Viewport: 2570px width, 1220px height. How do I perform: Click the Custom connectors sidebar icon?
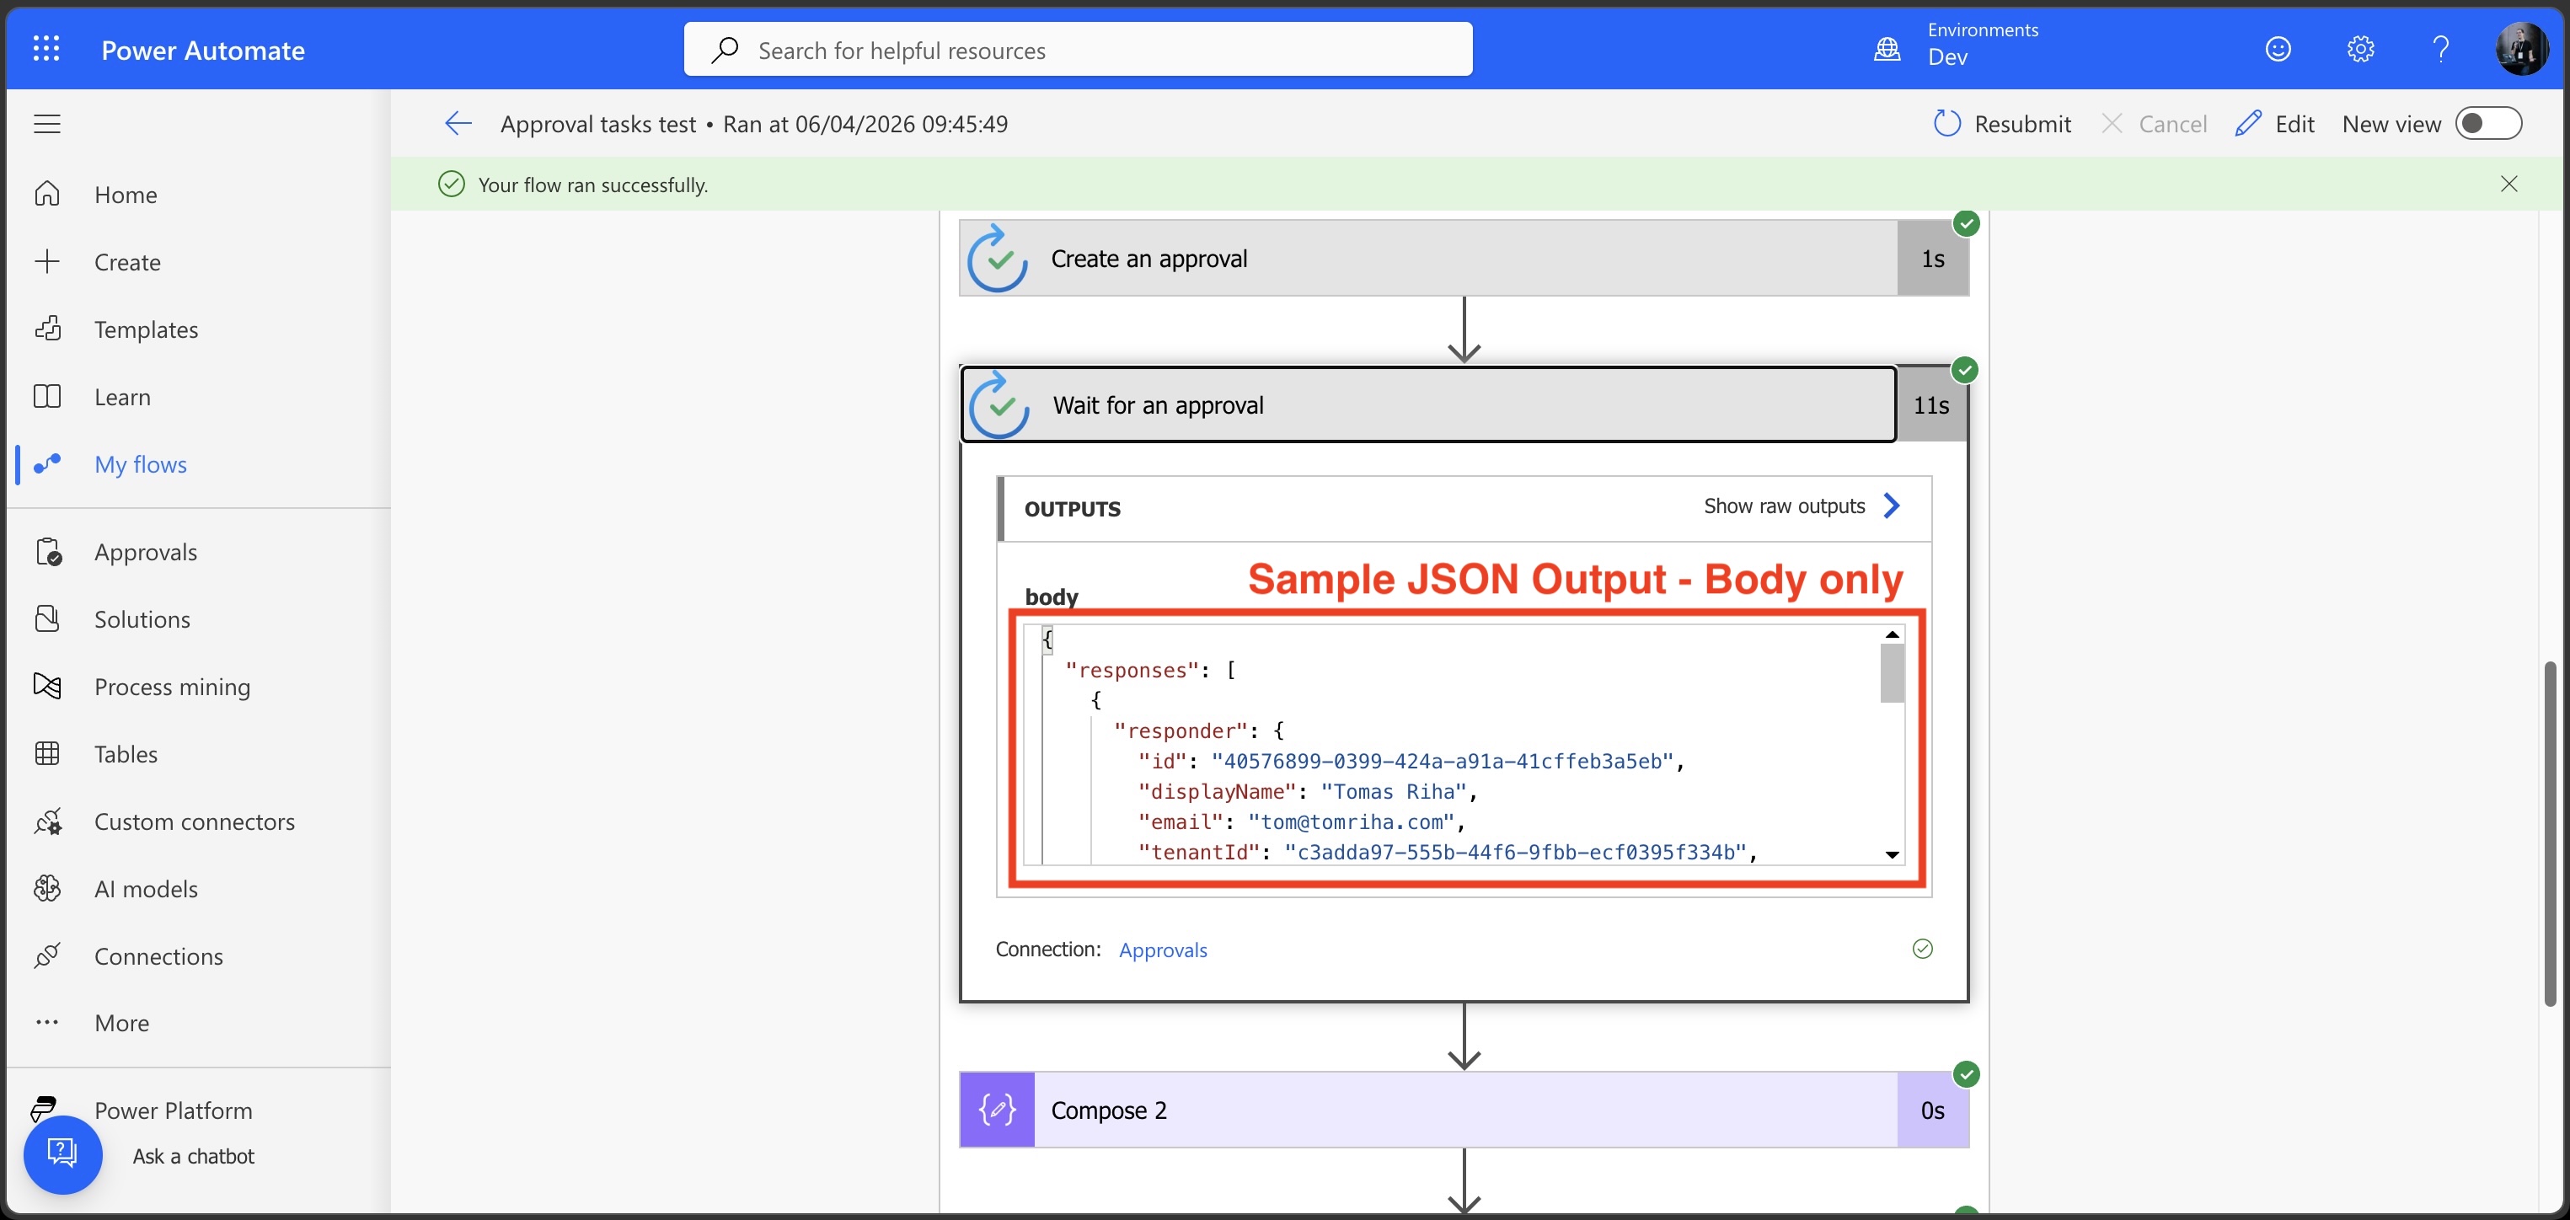pyautogui.click(x=49, y=821)
